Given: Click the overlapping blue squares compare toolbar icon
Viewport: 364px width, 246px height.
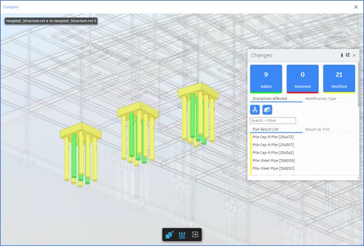Looking at the screenshot, I should pyautogui.click(x=170, y=234).
